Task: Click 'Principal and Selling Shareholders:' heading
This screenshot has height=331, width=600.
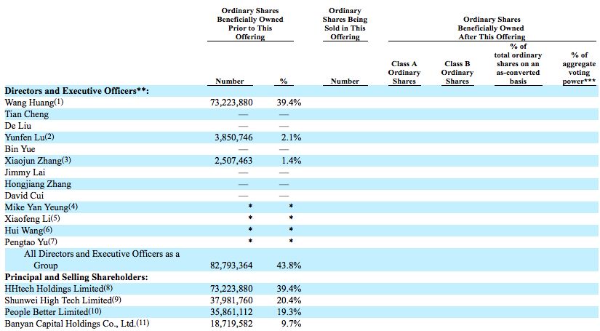Action: click(x=76, y=277)
